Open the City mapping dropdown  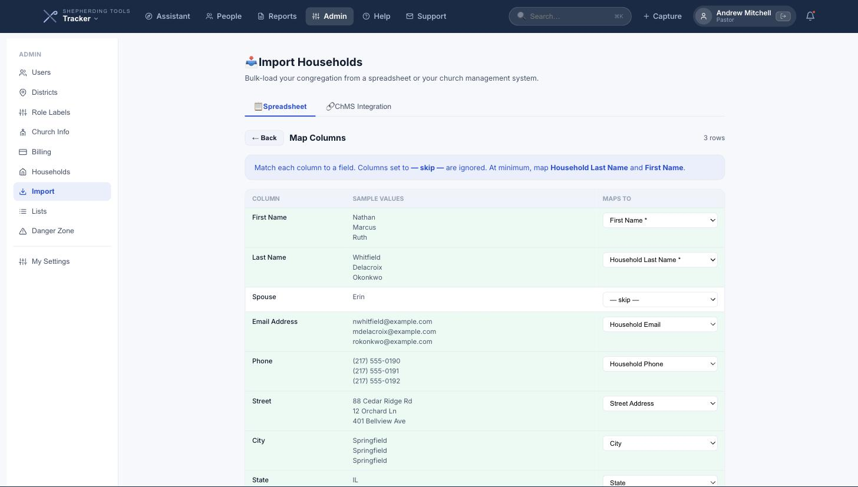(x=660, y=443)
